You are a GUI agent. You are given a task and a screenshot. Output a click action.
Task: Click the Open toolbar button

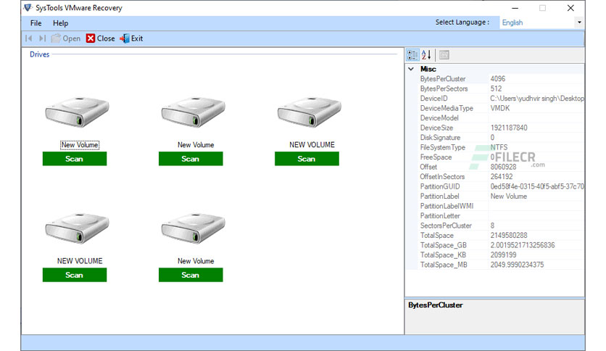pyautogui.click(x=66, y=38)
